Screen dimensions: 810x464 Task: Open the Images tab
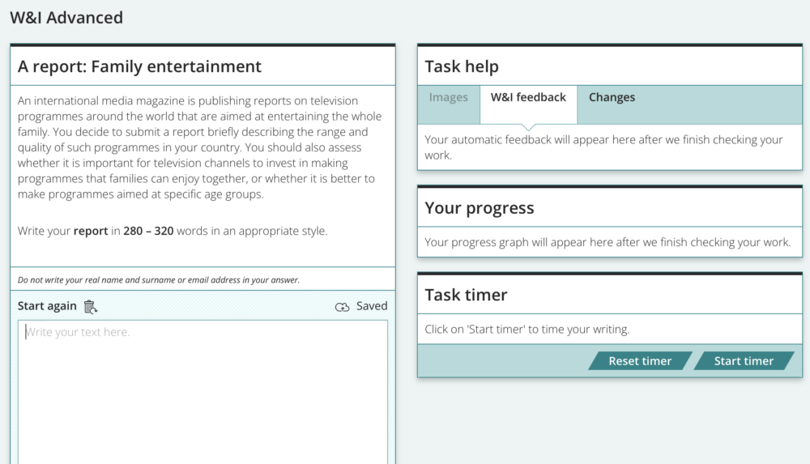tap(448, 98)
